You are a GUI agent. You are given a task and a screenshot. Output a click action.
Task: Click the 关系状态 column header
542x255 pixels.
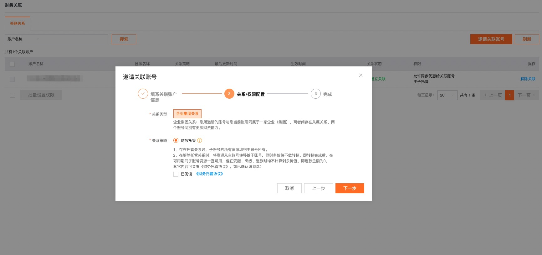[x=374, y=64]
